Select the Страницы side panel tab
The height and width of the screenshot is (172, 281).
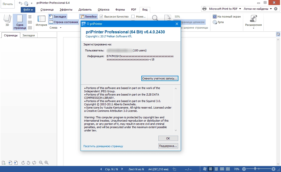coord(11,35)
